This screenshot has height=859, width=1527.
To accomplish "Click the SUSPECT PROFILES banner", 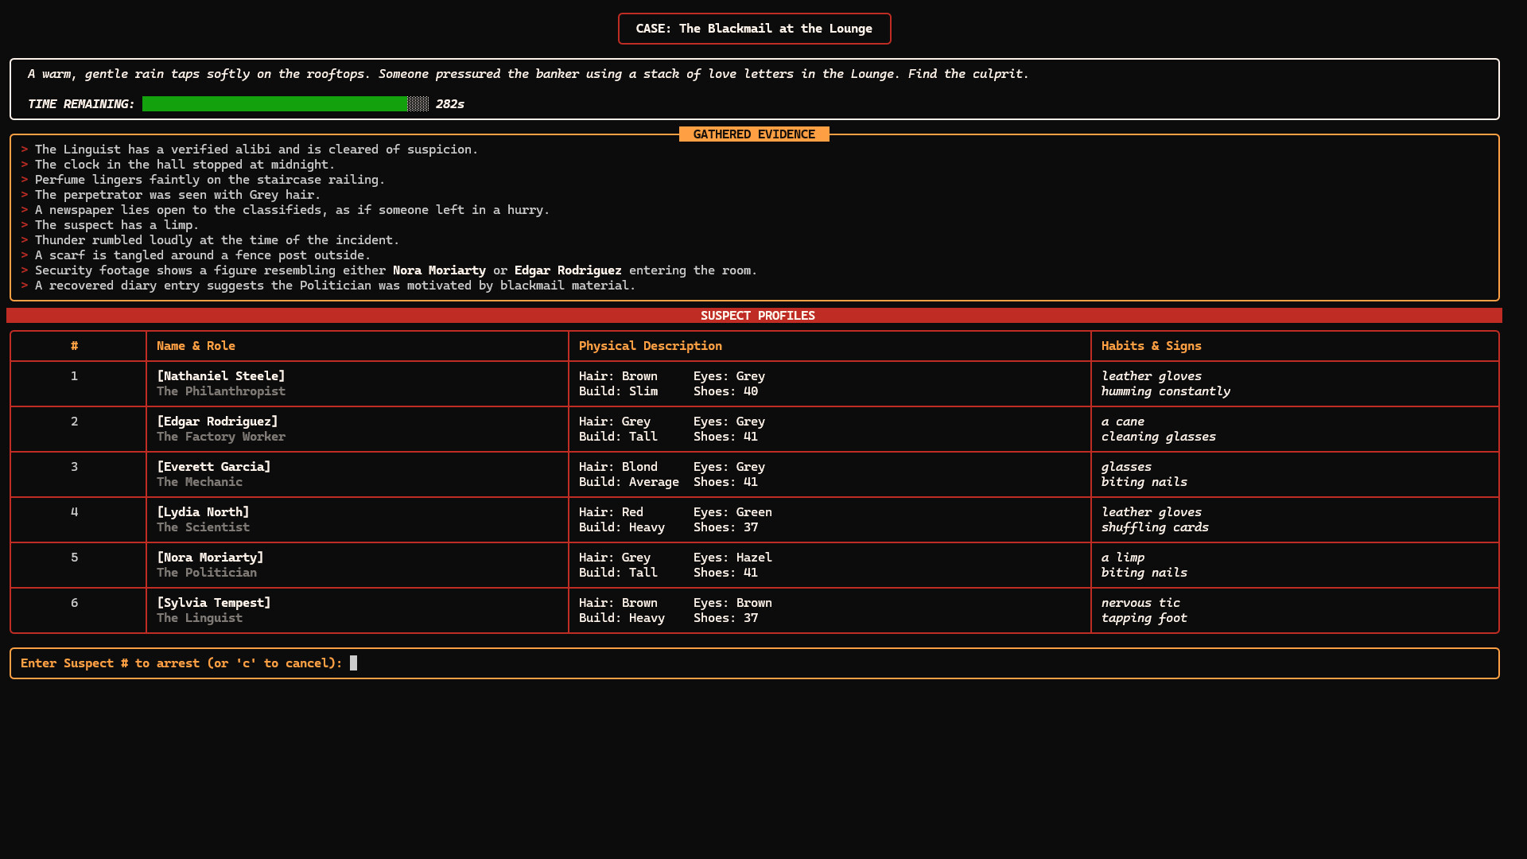I will (756, 315).
